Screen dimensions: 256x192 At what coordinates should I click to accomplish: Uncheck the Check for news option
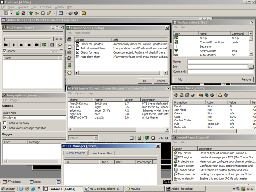tap(78, 52)
